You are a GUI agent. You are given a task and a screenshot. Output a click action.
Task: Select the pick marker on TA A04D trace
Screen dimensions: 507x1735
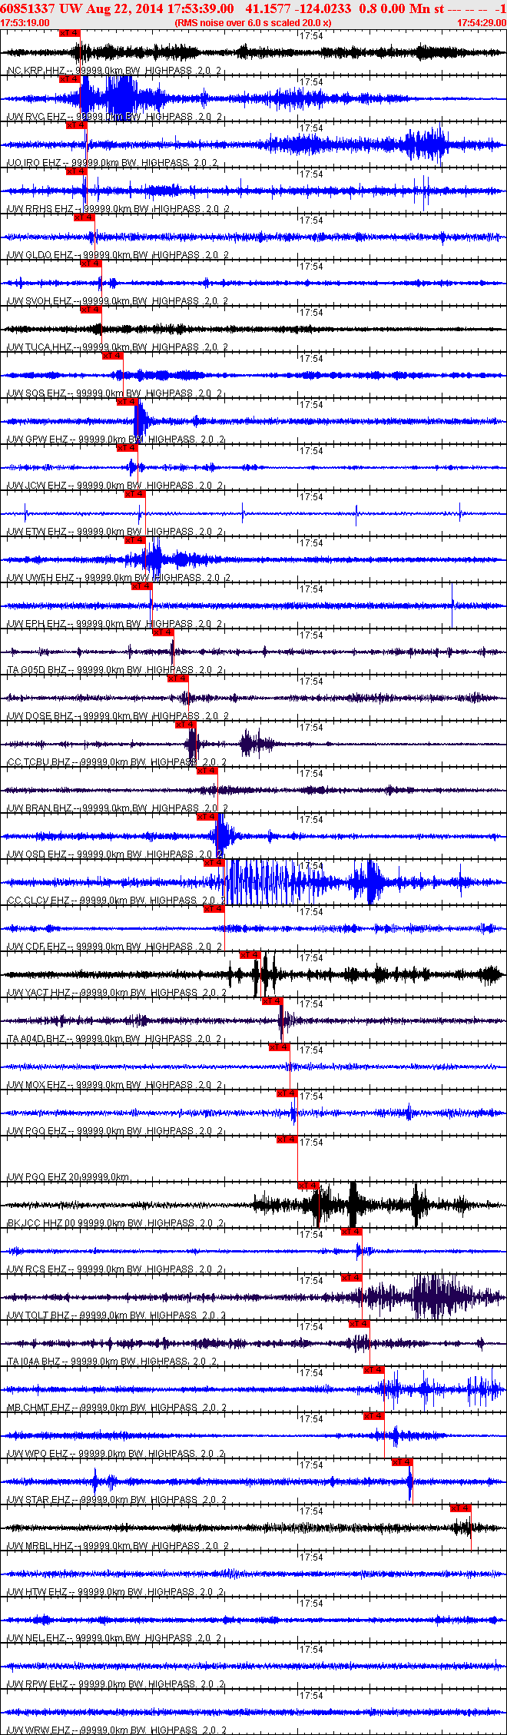pyautogui.click(x=272, y=1001)
